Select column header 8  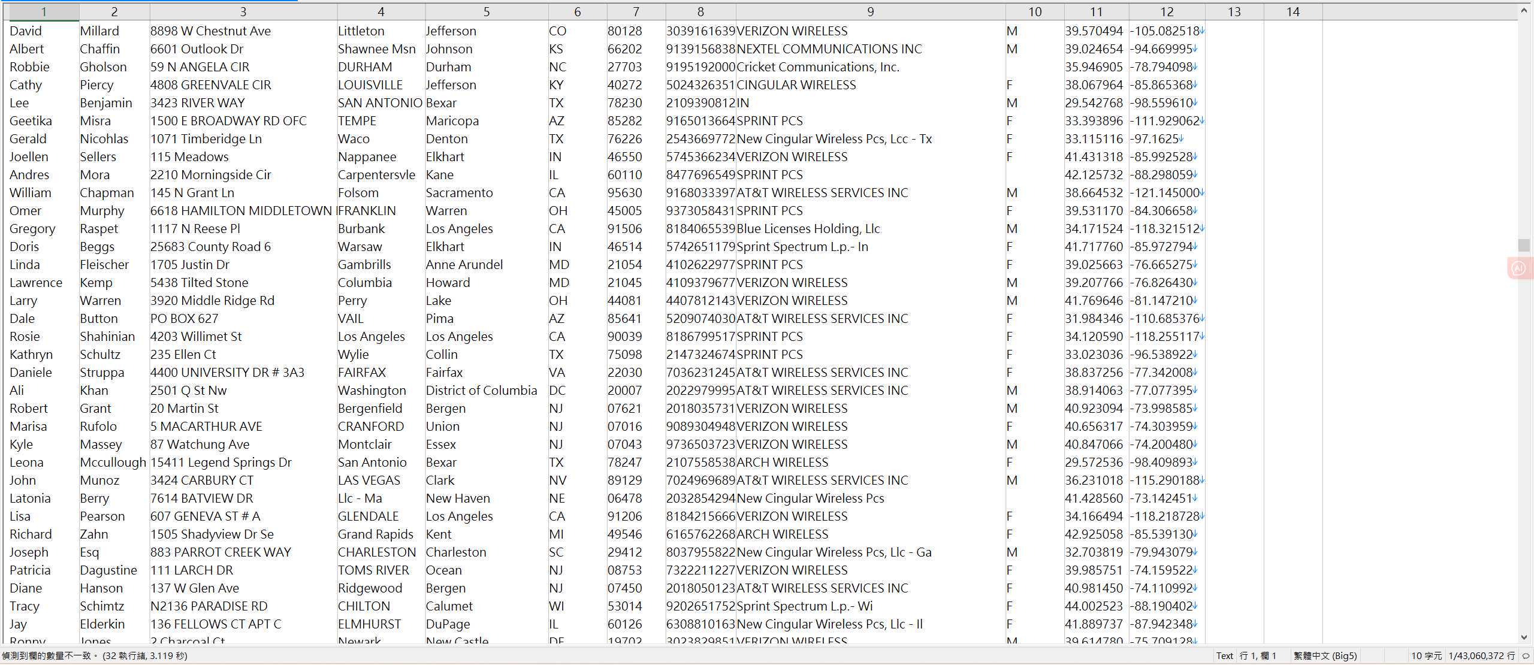click(x=700, y=11)
